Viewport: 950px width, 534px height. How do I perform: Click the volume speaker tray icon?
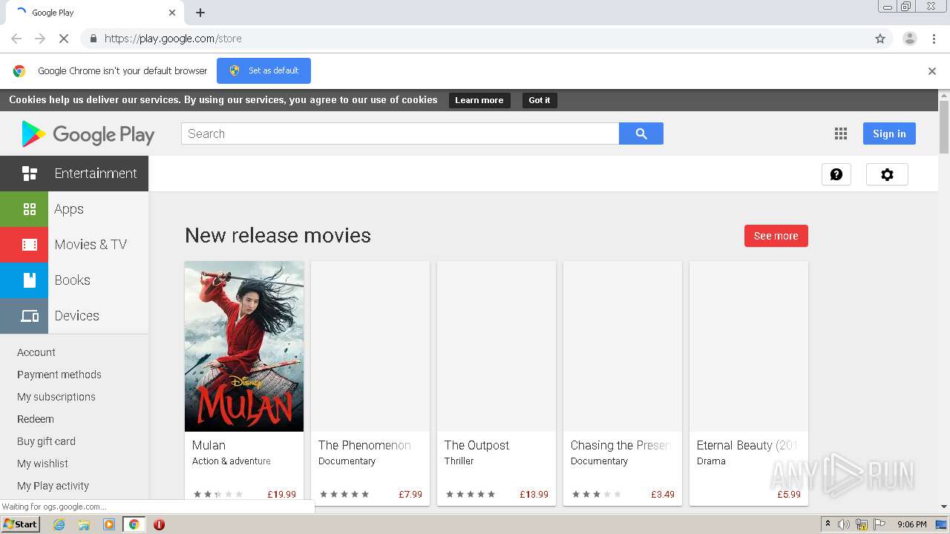844,524
